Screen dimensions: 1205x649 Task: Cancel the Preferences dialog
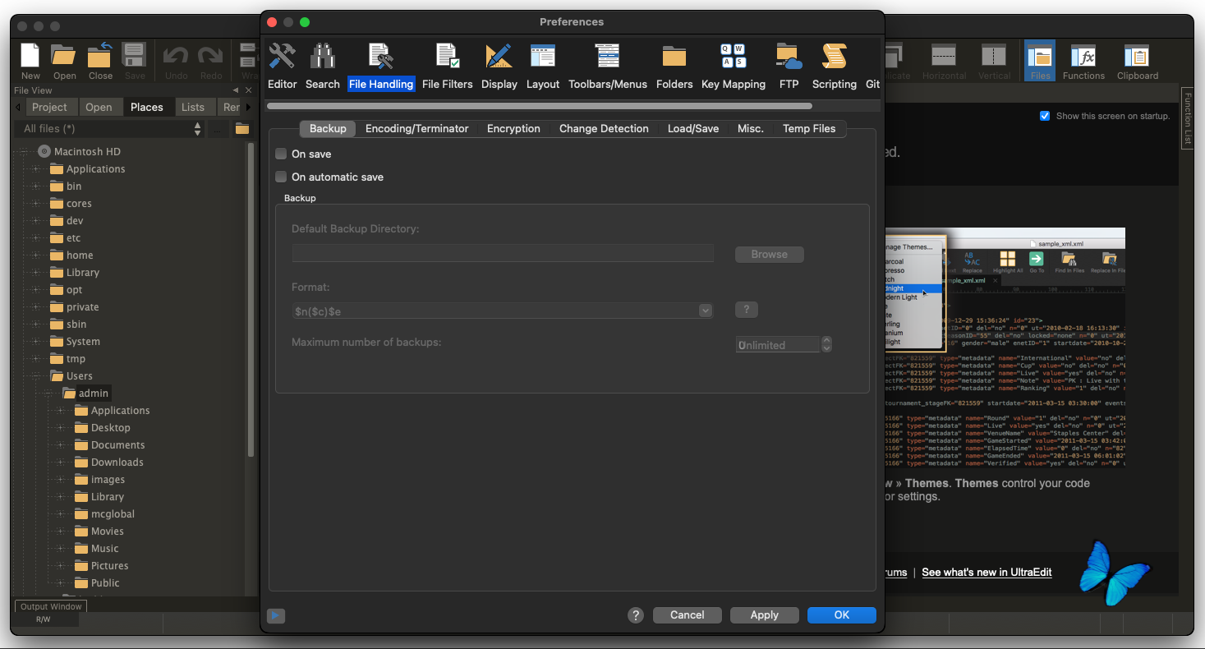[688, 615]
